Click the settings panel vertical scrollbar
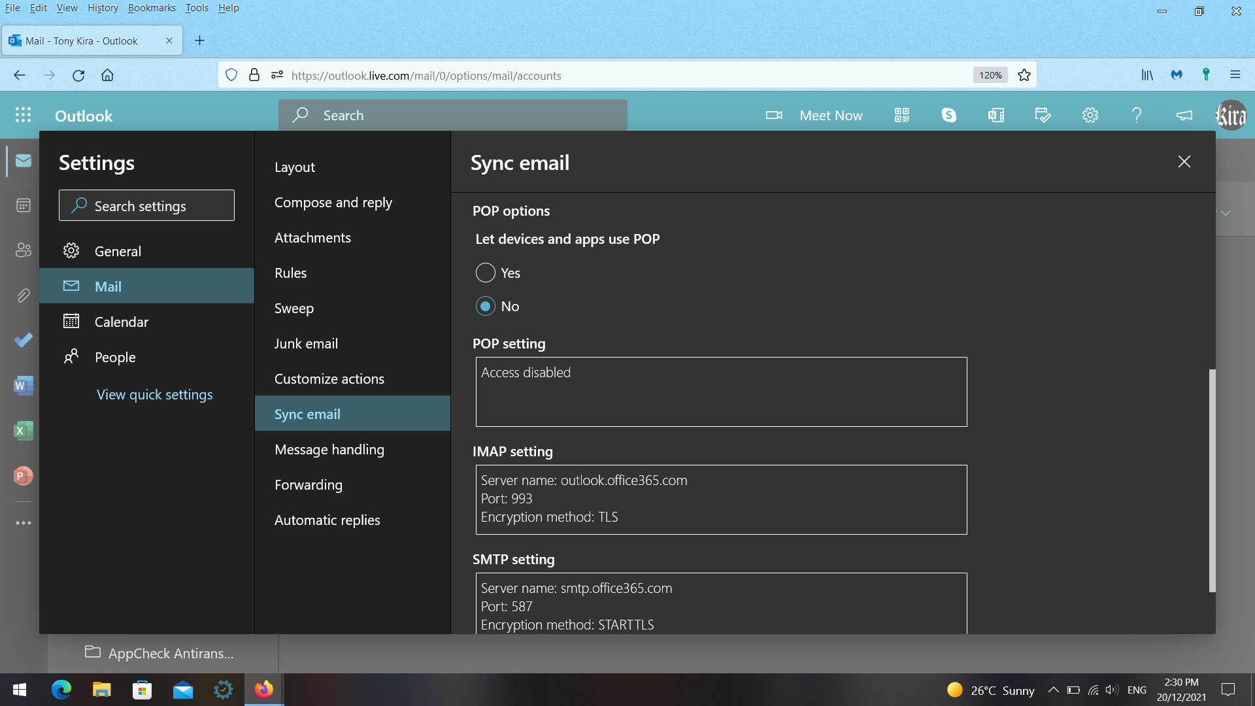This screenshot has width=1255, height=706. click(x=1212, y=480)
